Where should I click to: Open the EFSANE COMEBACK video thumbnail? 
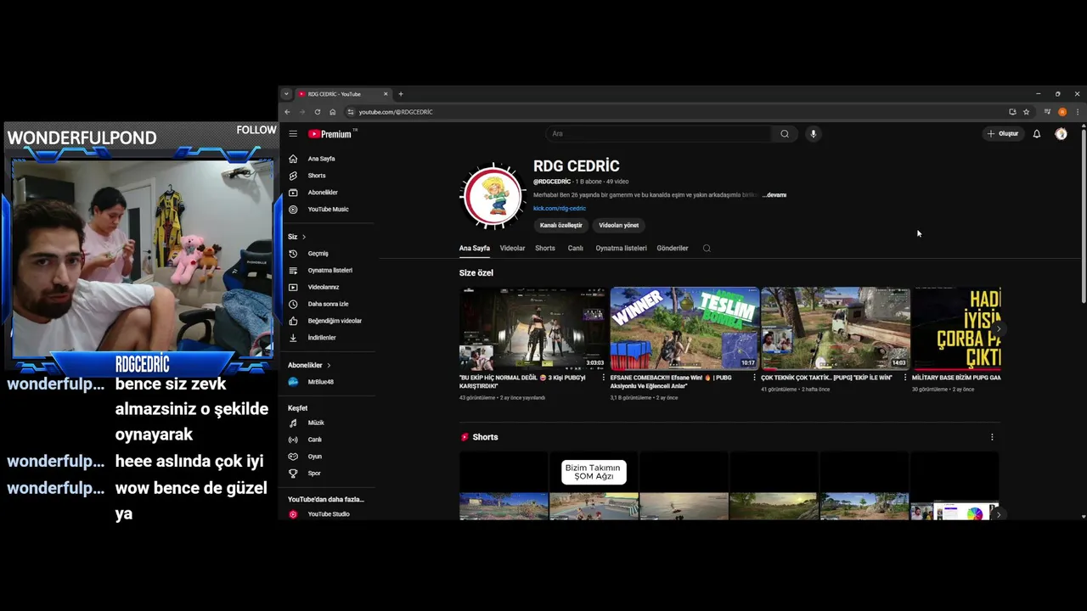(x=684, y=328)
